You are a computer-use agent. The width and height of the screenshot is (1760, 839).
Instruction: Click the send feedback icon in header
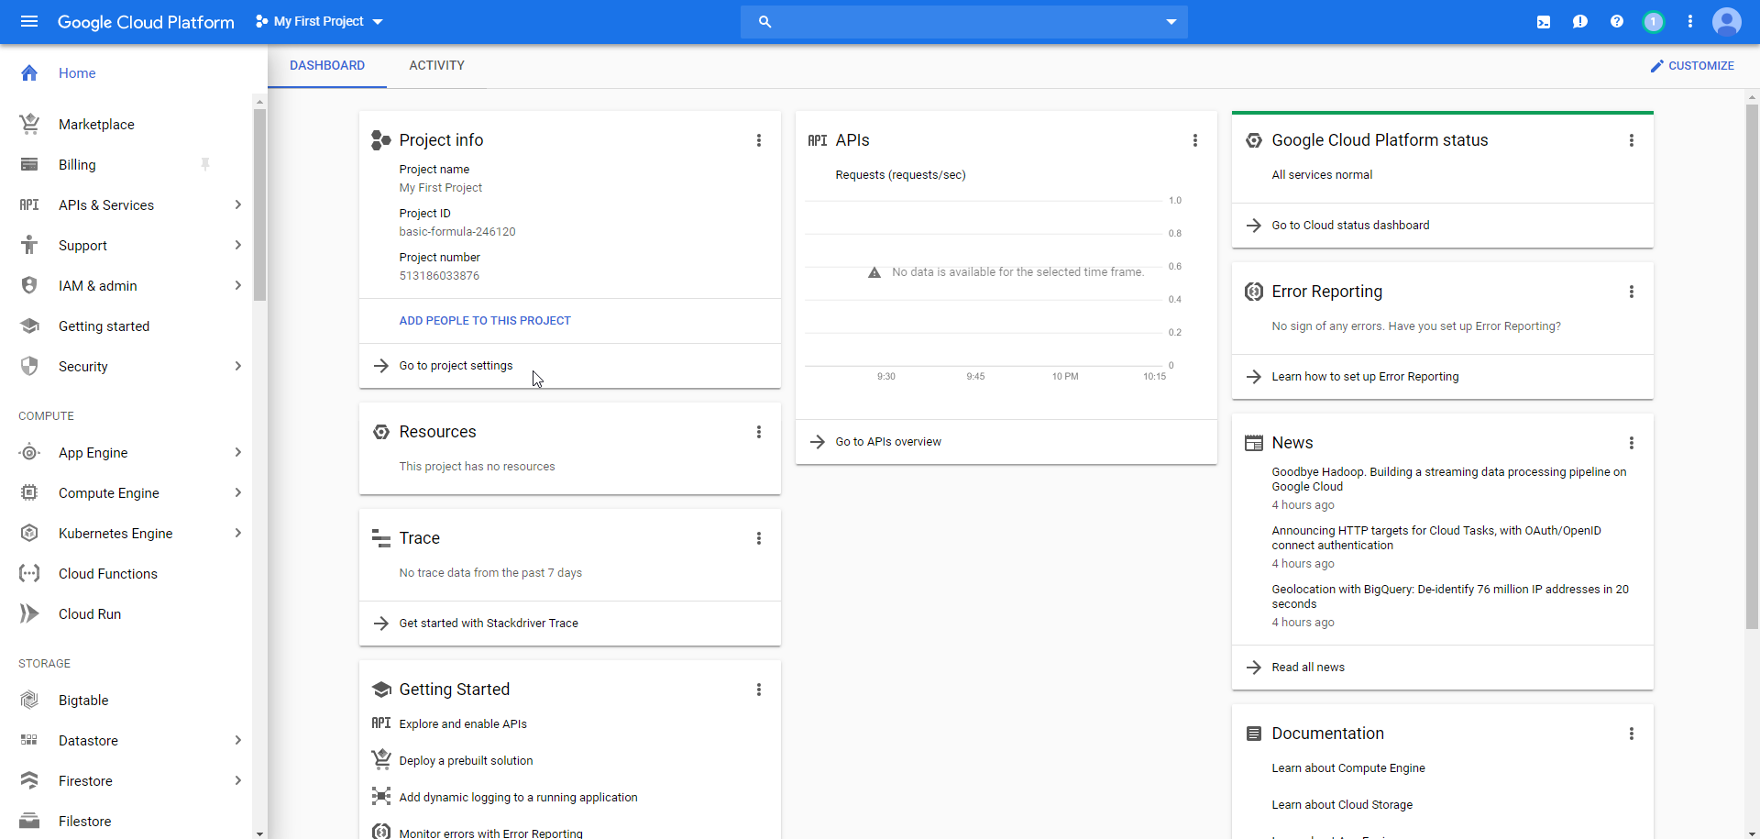pos(1579,22)
